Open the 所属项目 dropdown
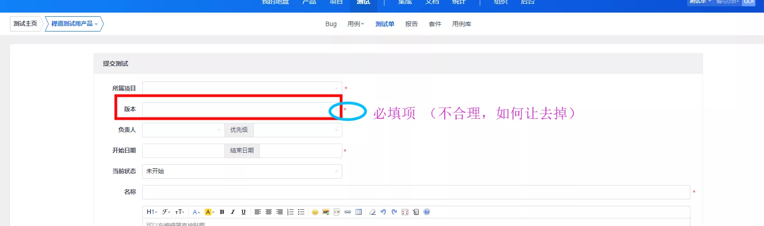This screenshot has width=764, height=226. (x=242, y=88)
